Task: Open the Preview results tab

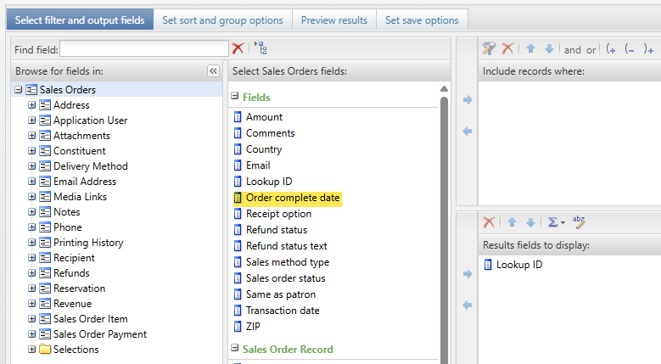Action: pos(334,20)
